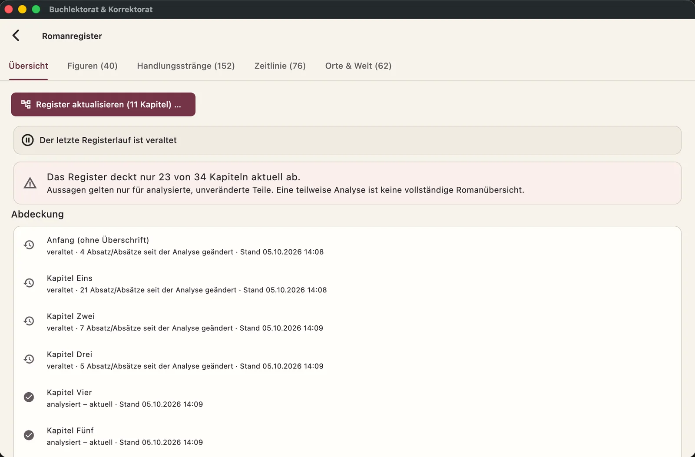Click the '7 Absatz/Absätze' status line
This screenshot has width=695, height=457.
[x=185, y=328]
